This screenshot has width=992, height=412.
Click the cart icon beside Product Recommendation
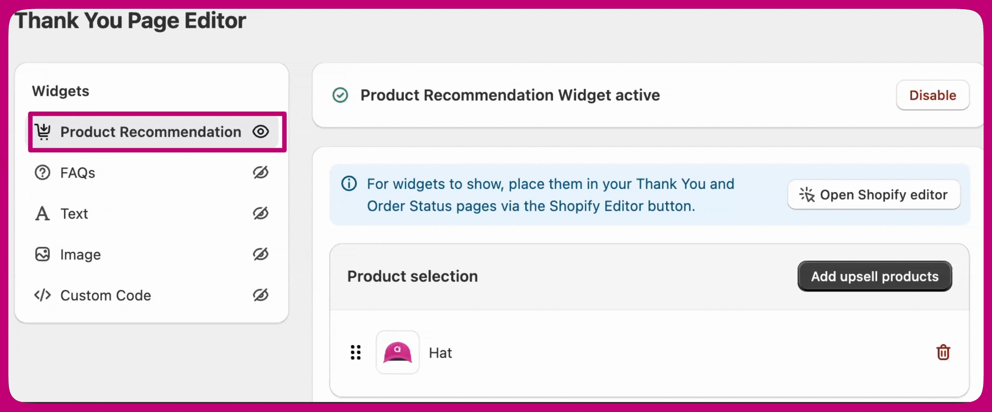click(x=43, y=132)
